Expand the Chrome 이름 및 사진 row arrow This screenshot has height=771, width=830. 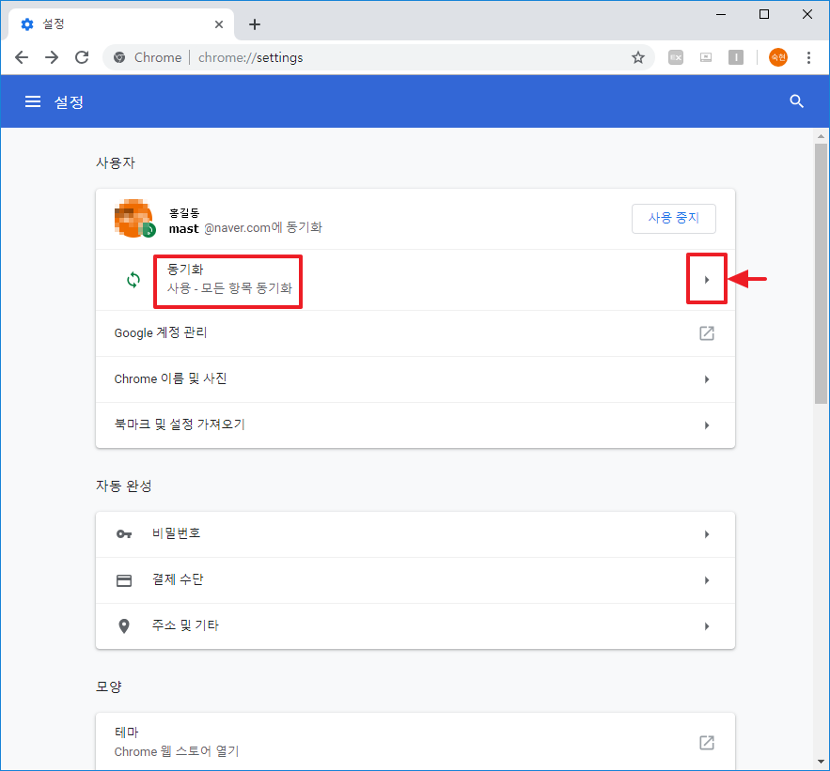tap(707, 379)
